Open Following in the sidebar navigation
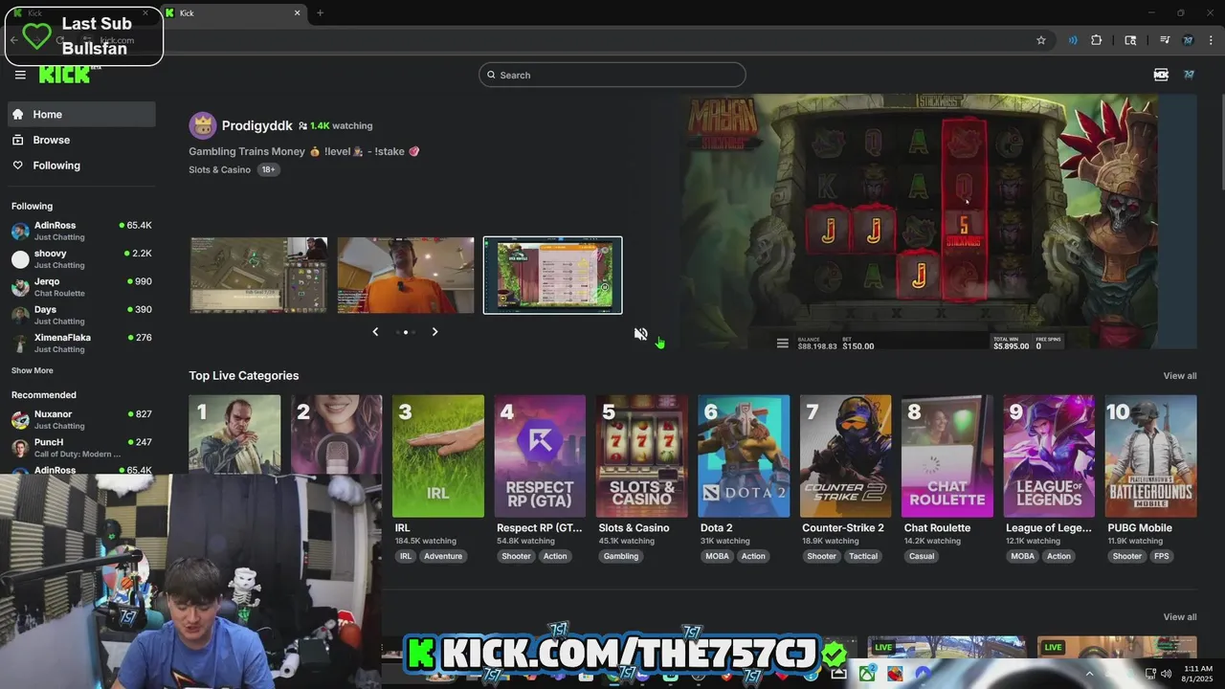This screenshot has width=1225, height=689. point(81,166)
